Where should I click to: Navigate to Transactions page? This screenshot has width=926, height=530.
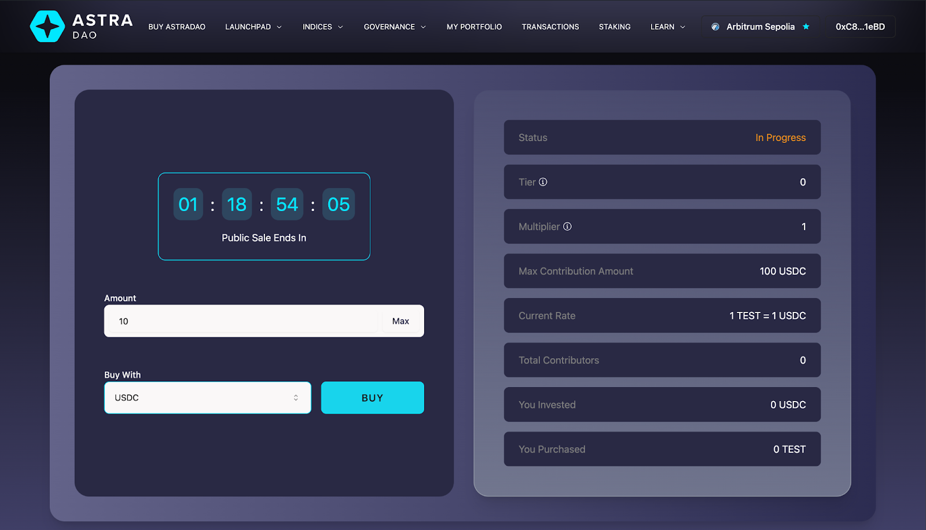[550, 27]
